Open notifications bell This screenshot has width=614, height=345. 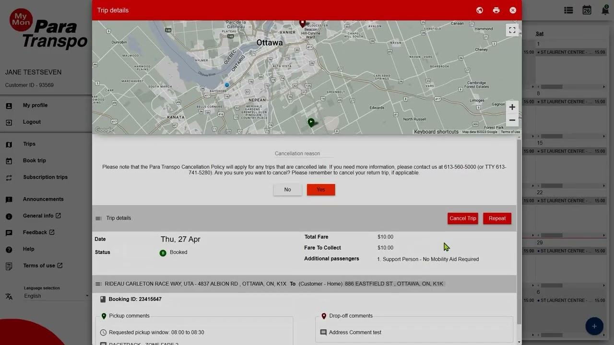[605, 10]
